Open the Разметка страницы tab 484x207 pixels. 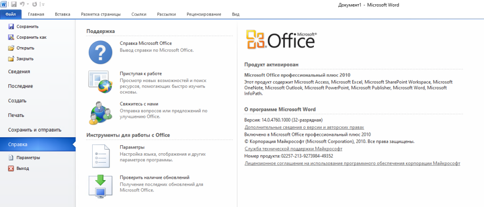(101, 14)
